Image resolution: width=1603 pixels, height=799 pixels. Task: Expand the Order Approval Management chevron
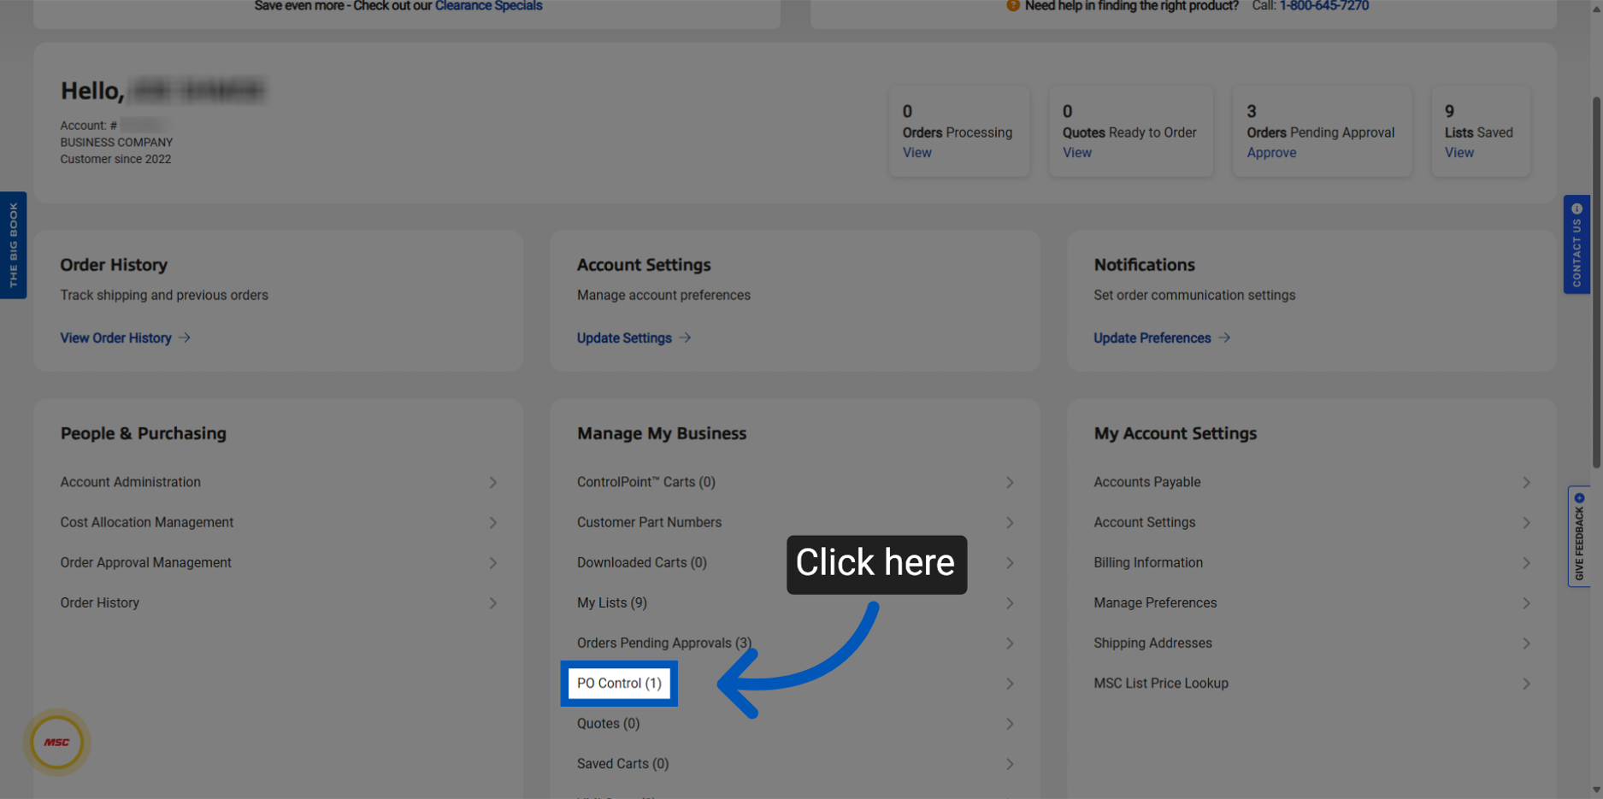coord(493,563)
